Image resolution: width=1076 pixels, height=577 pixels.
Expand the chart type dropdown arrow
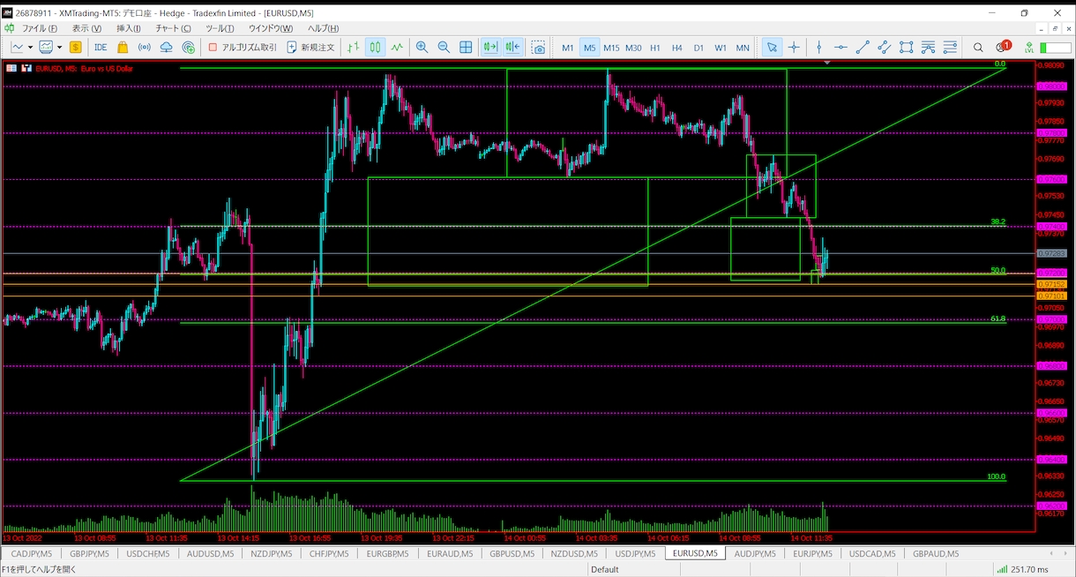click(30, 48)
